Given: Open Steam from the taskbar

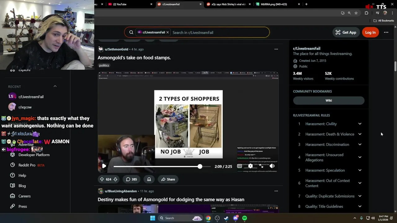Looking at the screenshot, I should click(226, 218).
